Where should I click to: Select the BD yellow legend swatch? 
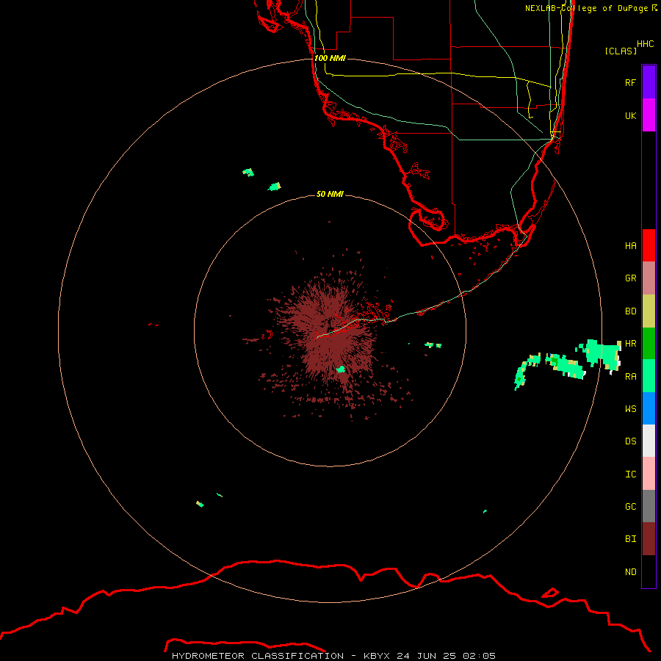649,311
